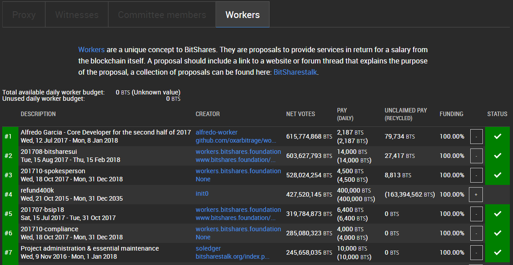Screen dimensions: 513x265
Task: Click 'Wed, 21 Oct 2015 - Mon, 31 Dec 2035' date range
Action: click(72, 198)
